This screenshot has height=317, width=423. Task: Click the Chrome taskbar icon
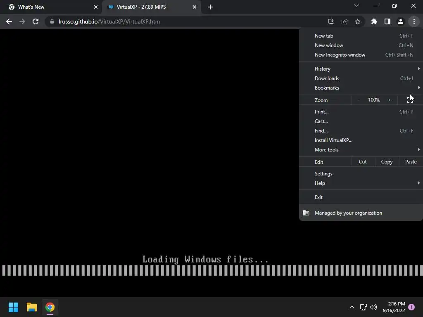50,307
